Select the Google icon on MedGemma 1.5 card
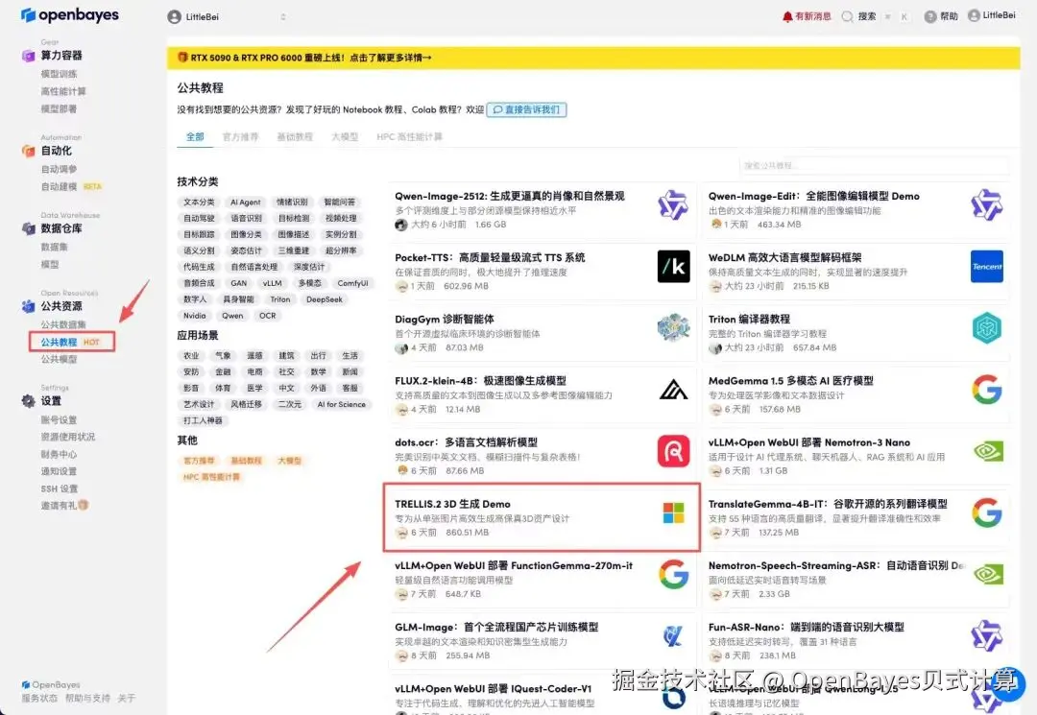1037x715 pixels. point(987,390)
